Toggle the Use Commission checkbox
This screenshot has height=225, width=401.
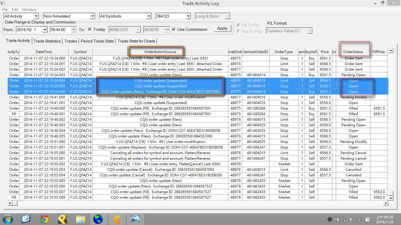point(174,29)
